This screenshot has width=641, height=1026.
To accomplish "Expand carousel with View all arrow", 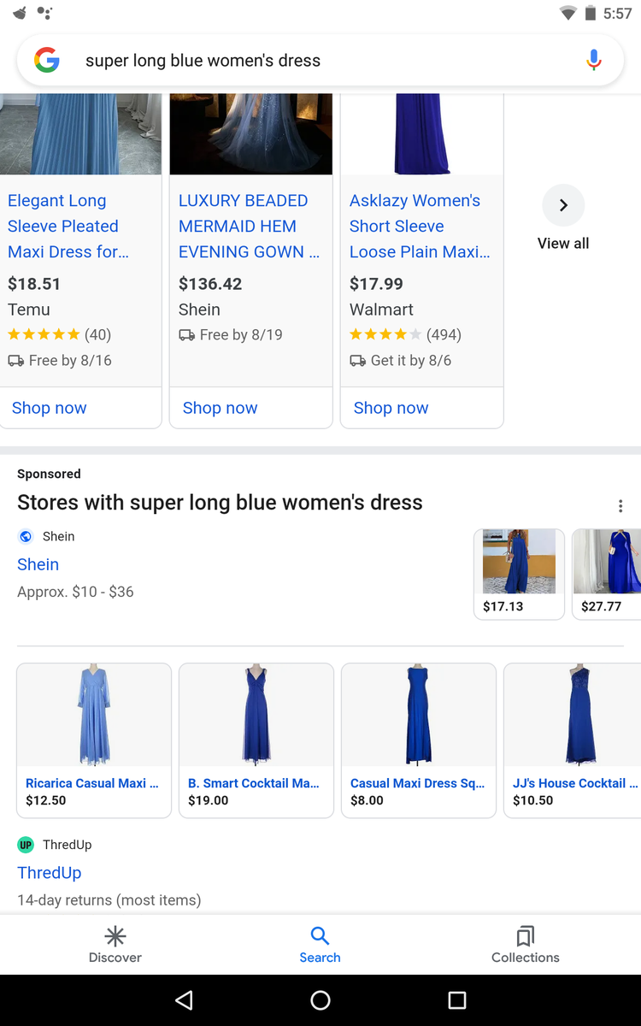I will click(563, 205).
